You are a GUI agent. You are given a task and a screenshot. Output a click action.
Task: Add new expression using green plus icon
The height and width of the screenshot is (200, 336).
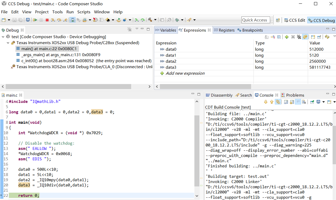click(287, 37)
